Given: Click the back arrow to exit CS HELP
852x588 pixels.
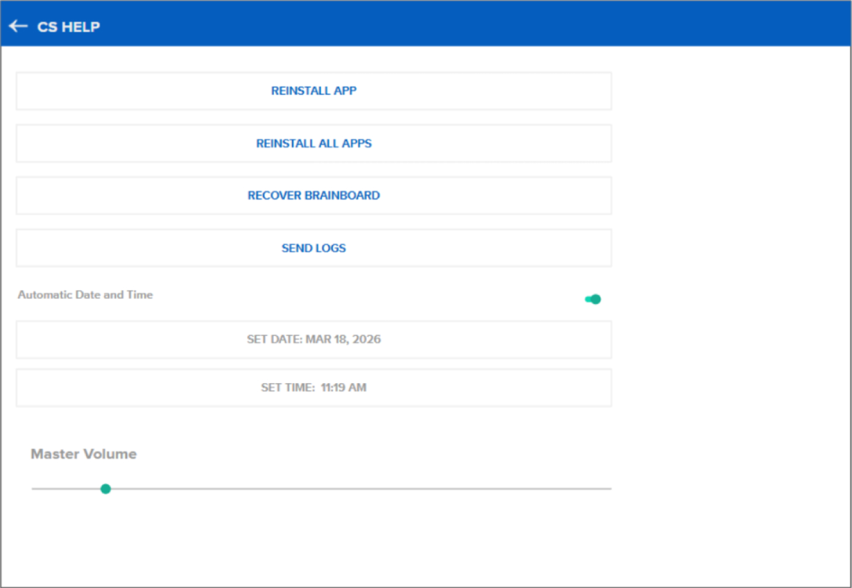Looking at the screenshot, I should point(18,26).
